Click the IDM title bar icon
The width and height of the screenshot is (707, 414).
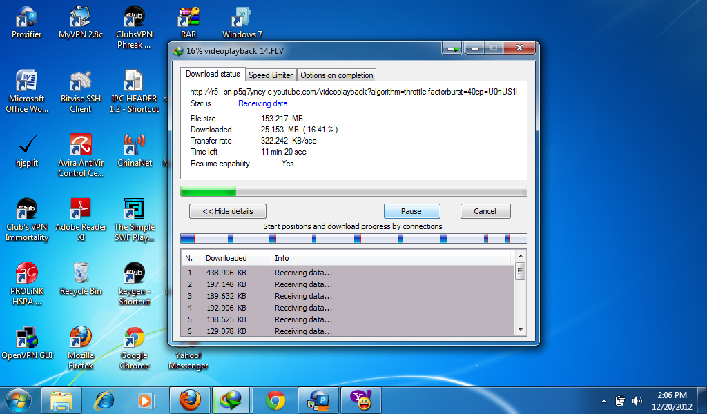[x=178, y=51]
